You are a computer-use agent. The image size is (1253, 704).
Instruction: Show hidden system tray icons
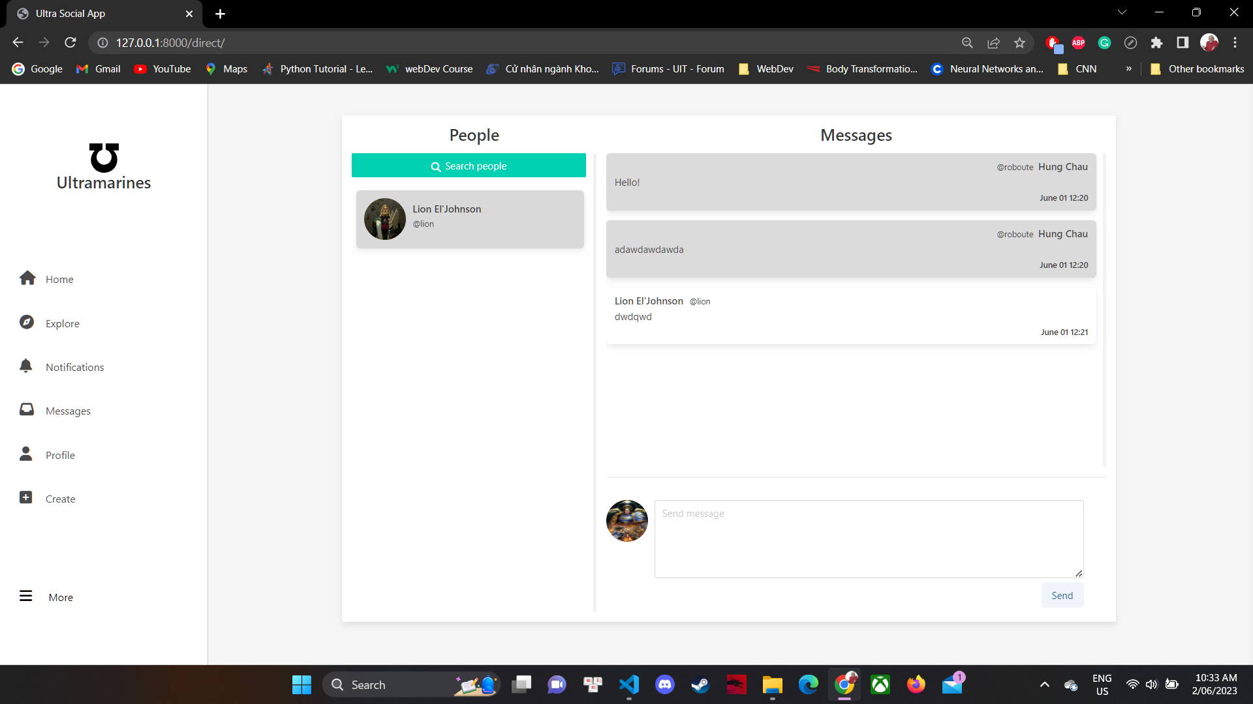pos(1044,684)
